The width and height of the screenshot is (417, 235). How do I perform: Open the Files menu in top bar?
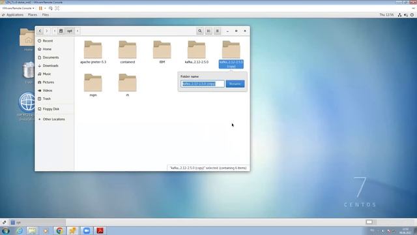tap(46, 15)
